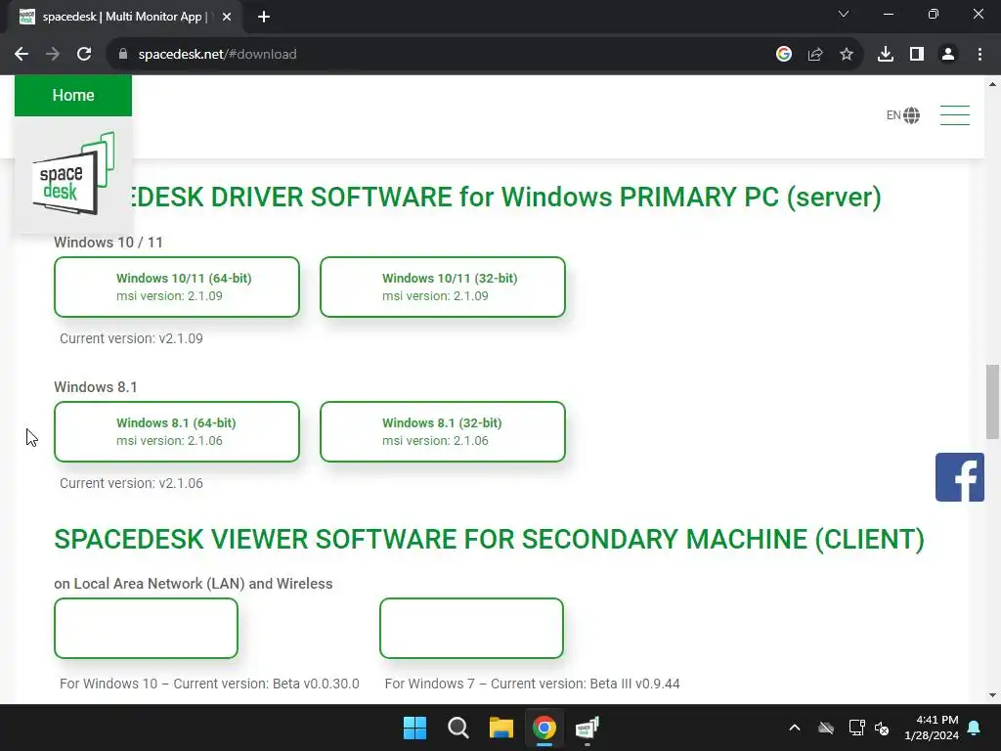Click 'Current version: v2.1.09' text
This screenshot has height=751, width=1001.
pos(132,338)
